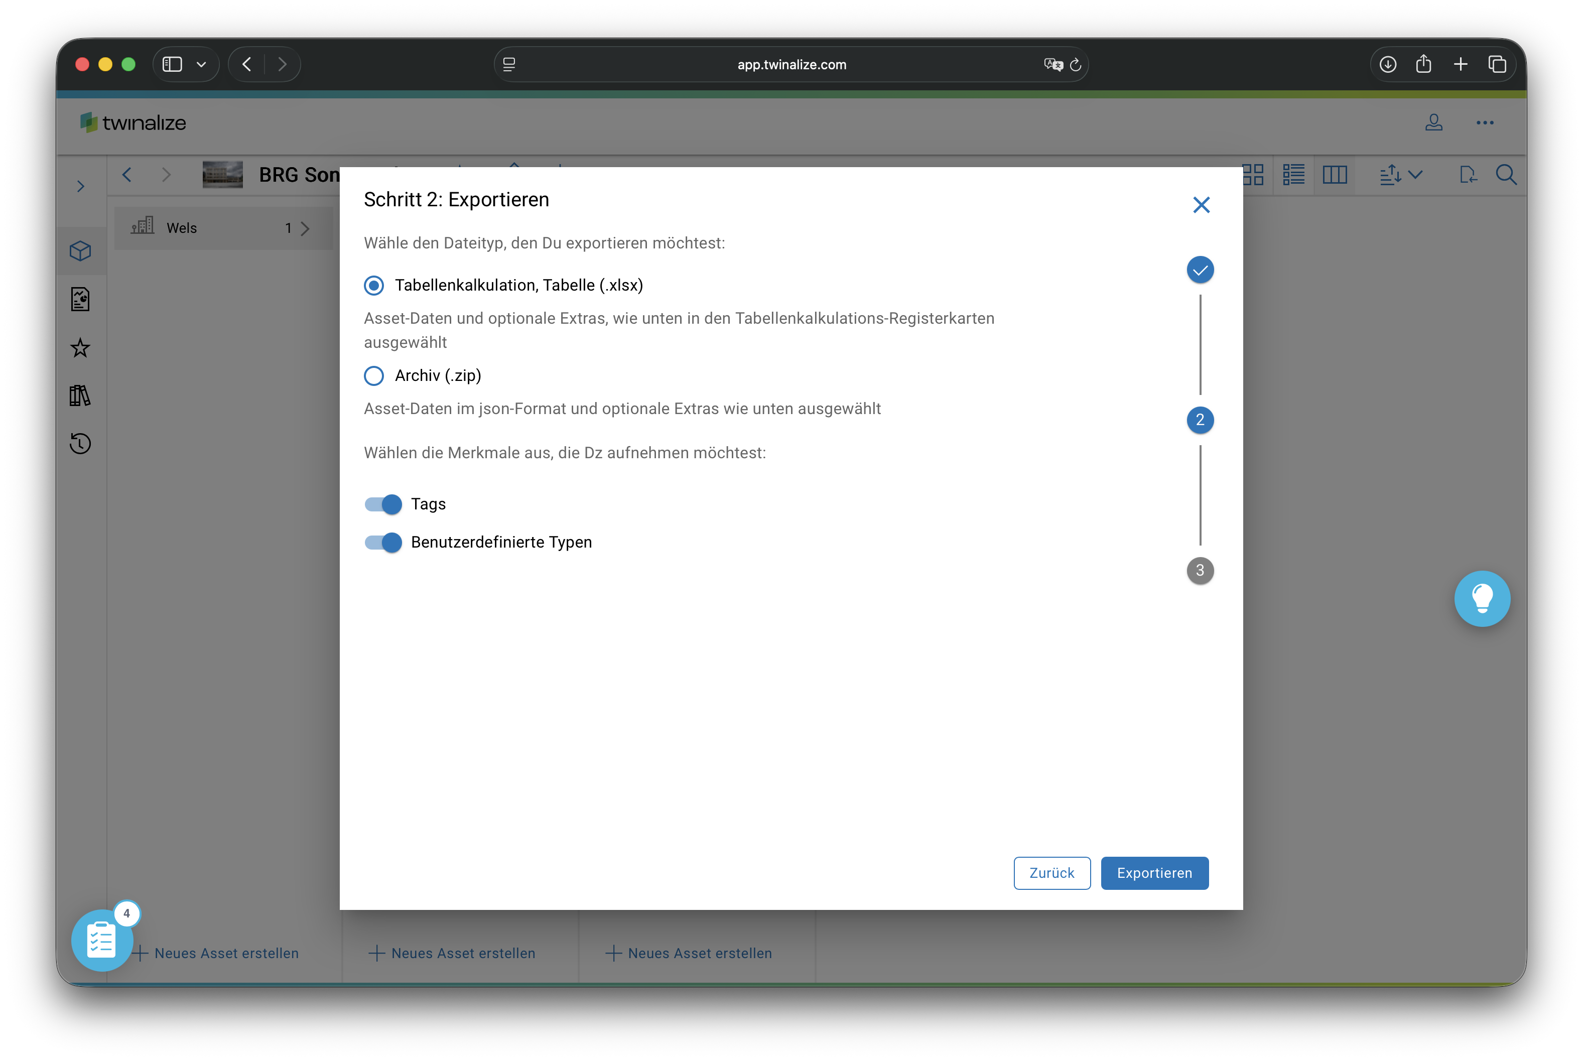The image size is (1583, 1061).
Task: Expand the Wels location entry
Action: (x=305, y=229)
